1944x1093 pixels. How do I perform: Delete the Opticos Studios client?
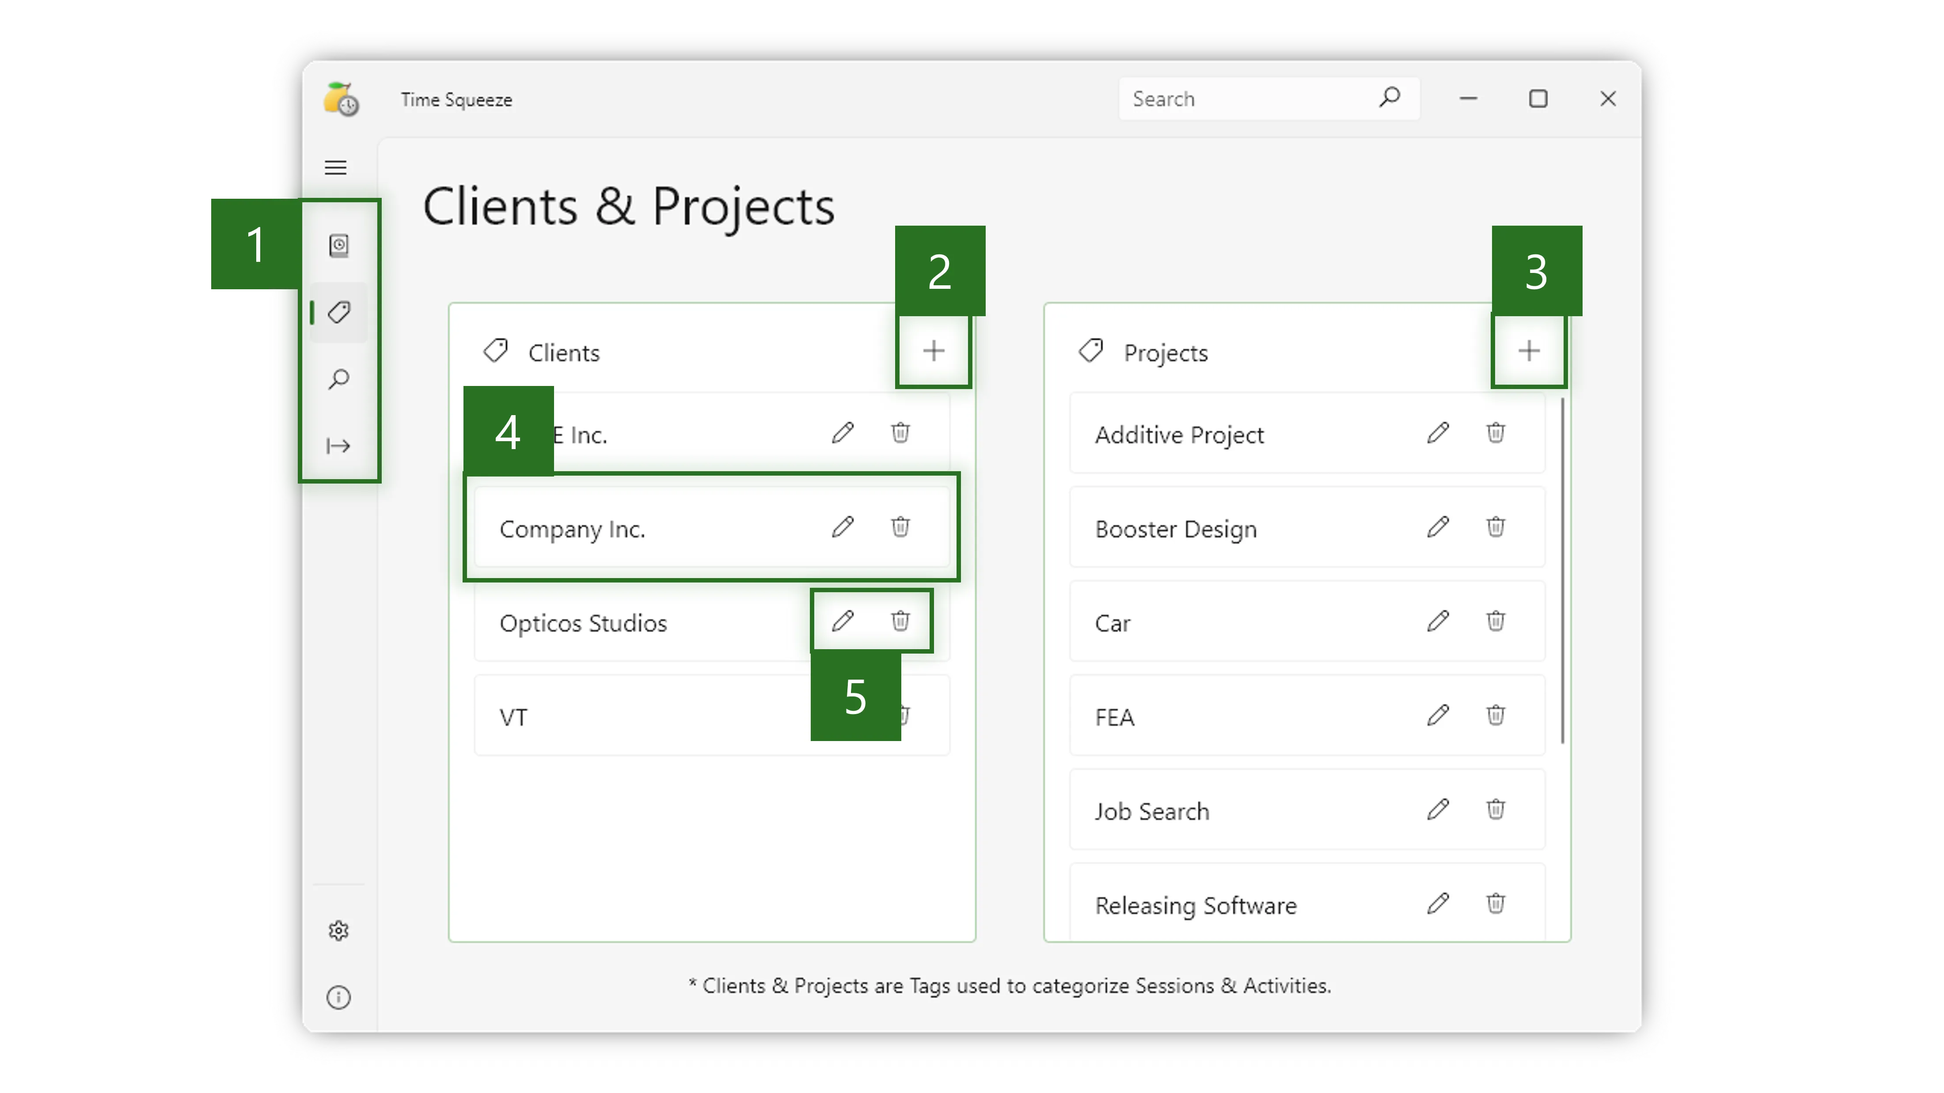[x=900, y=621]
